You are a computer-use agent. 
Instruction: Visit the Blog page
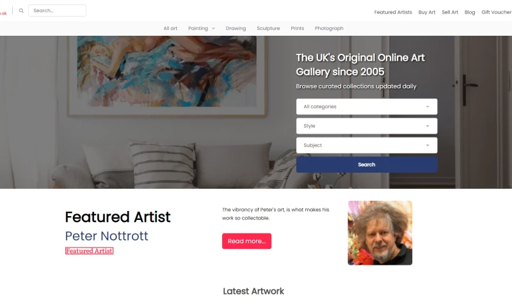tap(470, 12)
